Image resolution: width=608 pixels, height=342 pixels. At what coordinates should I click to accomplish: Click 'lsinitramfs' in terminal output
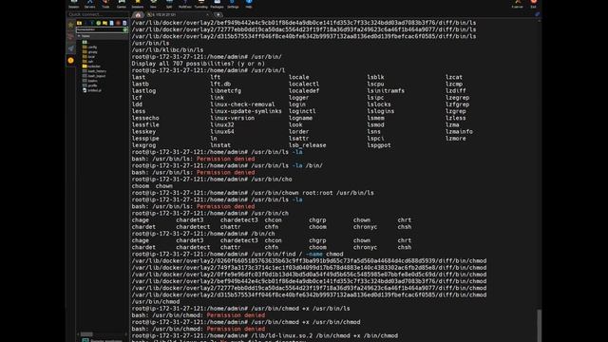click(x=386, y=91)
